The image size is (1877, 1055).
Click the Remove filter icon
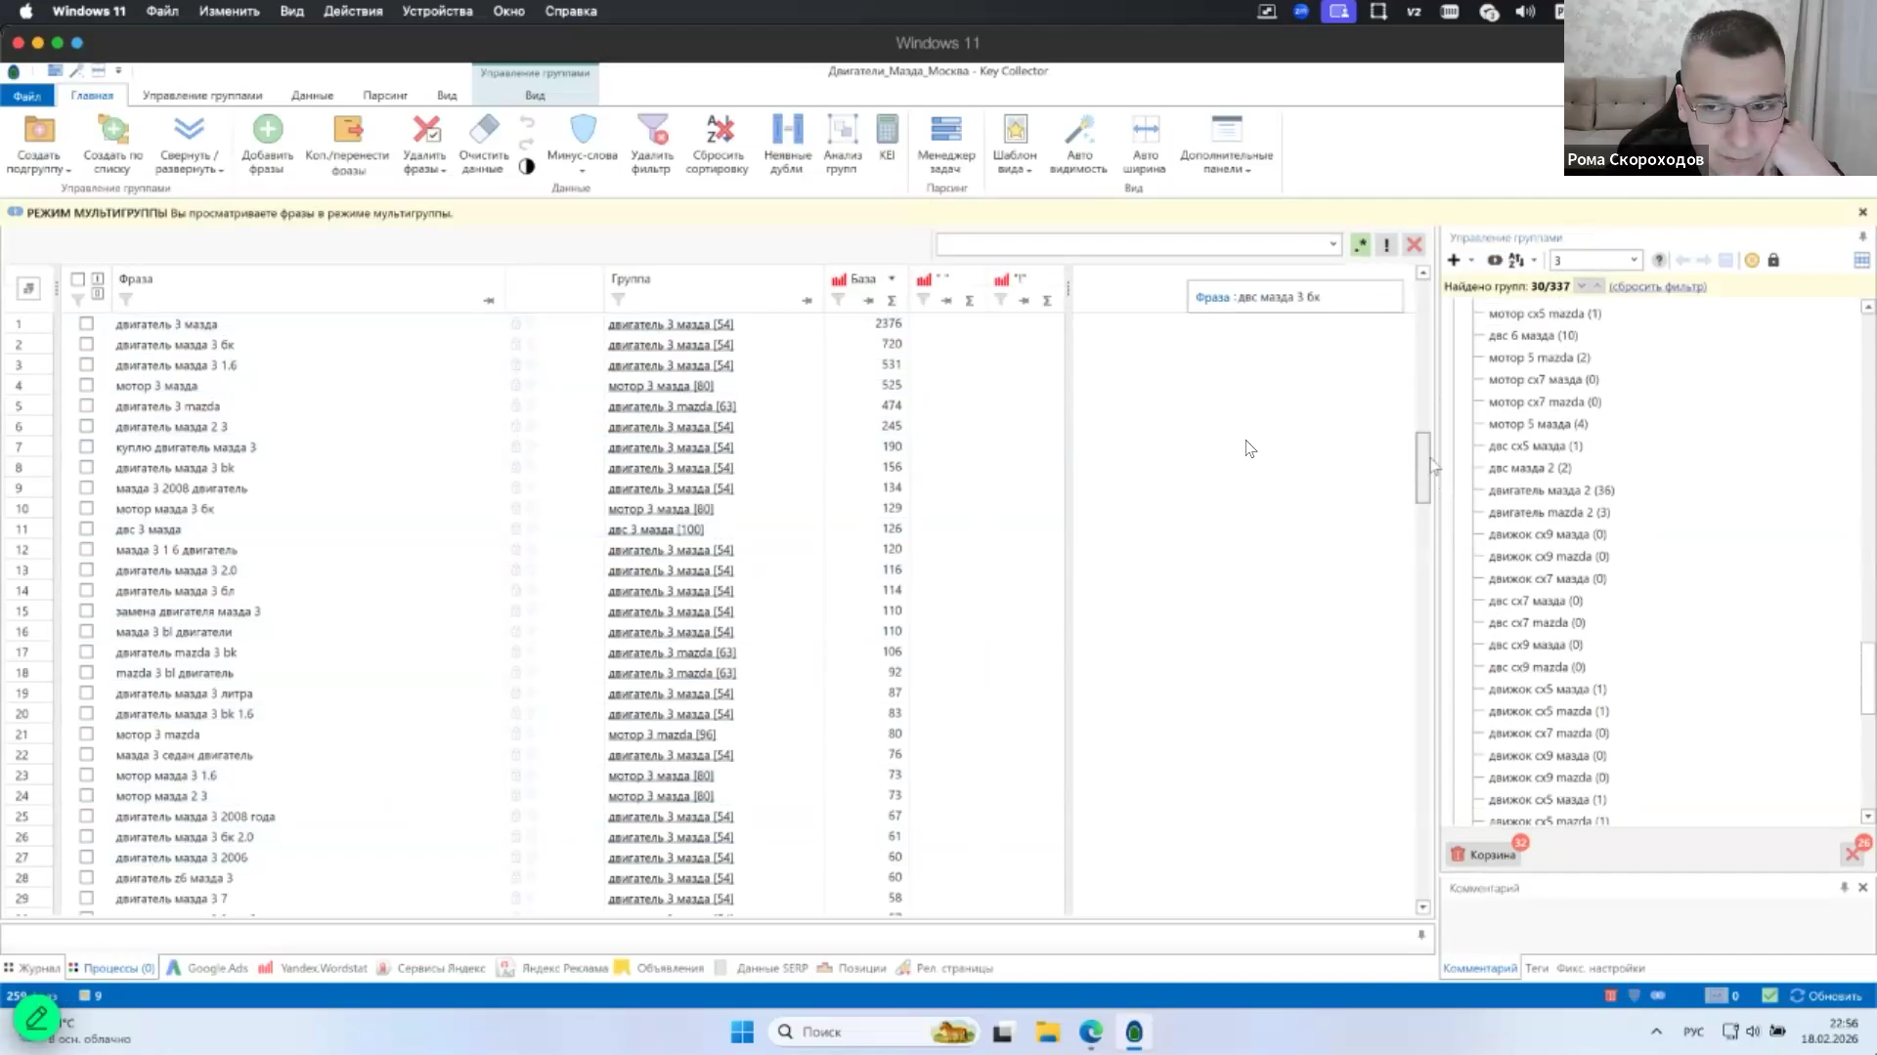pos(652,129)
